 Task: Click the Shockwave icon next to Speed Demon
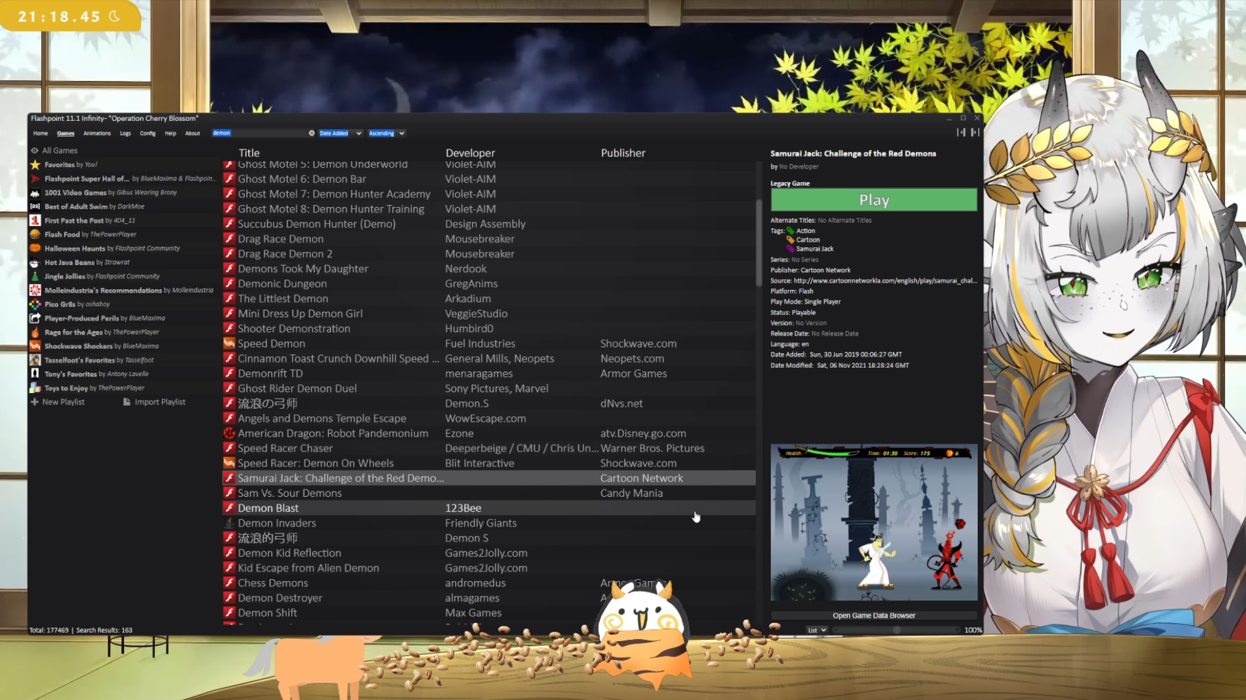(229, 344)
